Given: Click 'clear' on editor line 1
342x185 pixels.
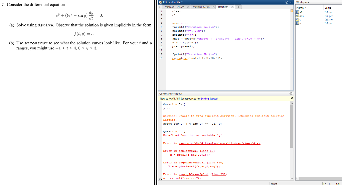Looking at the screenshot, I should point(176,12).
